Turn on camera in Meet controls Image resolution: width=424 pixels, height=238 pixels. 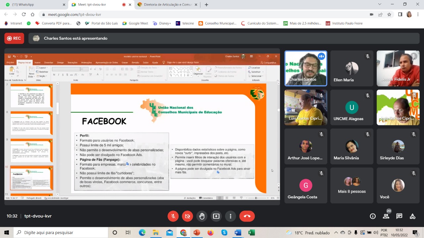[x=187, y=216]
